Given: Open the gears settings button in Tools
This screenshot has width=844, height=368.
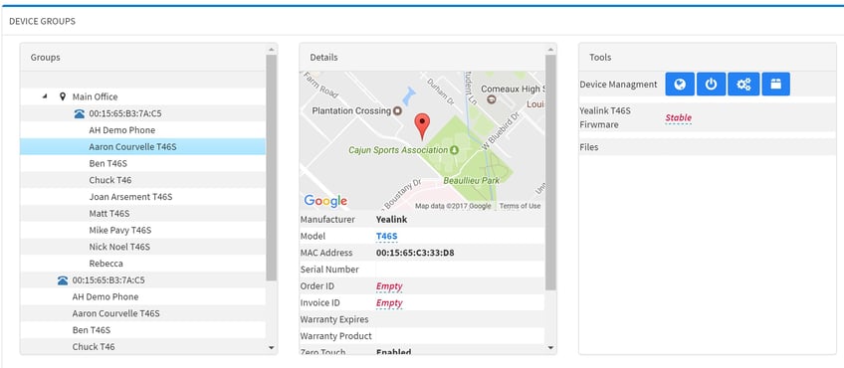Looking at the screenshot, I should click(743, 85).
